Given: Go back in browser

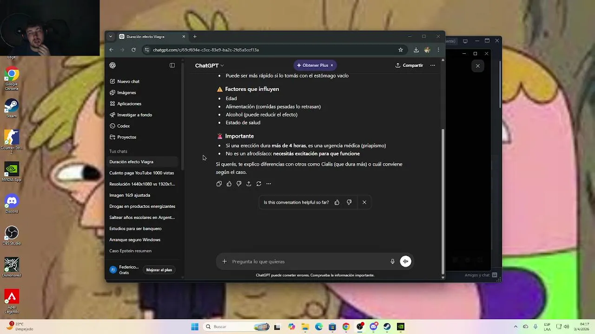Looking at the screenshot, I should point(111,50).
